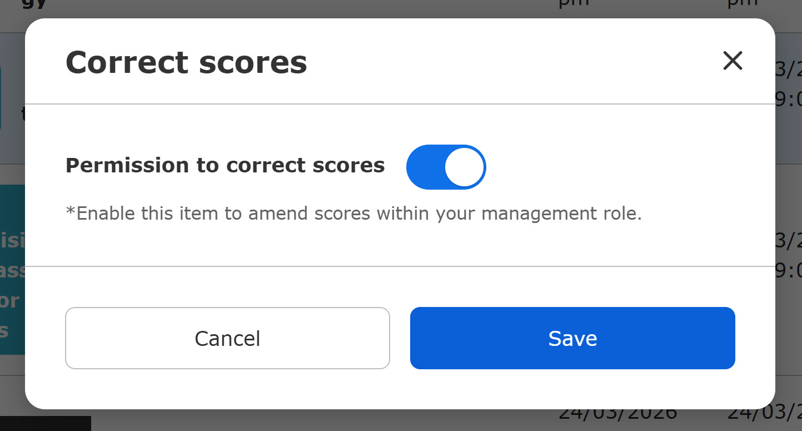802x431 pixels.
Task: Close the Correct scores dialog with X
Action: point(733,61)
